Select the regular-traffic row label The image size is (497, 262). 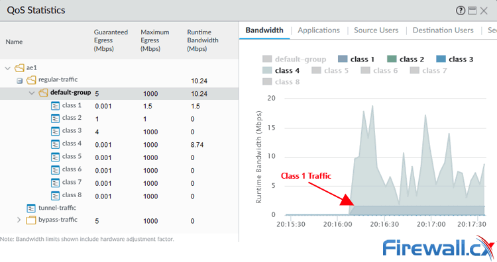pyautogui.click(x=58, y=79)
